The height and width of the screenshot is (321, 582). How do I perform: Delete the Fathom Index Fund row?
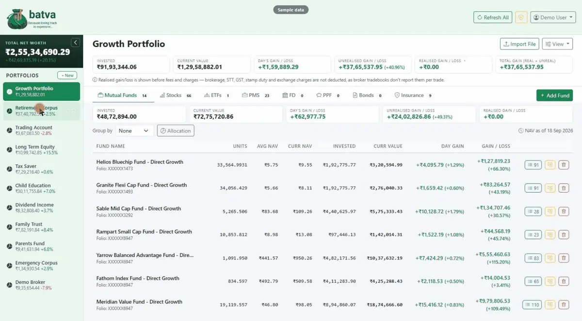[x=564, y=281]
